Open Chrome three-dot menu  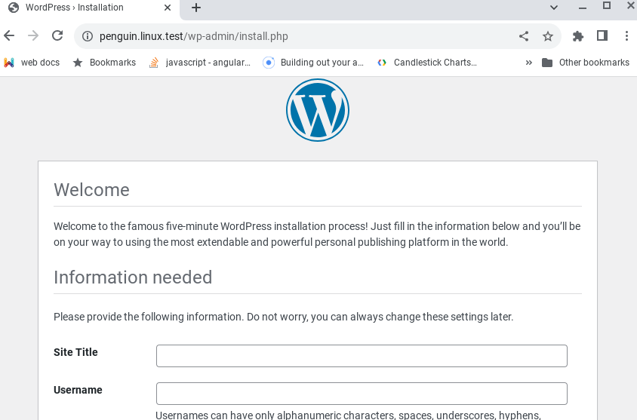[x=626, y=36]
